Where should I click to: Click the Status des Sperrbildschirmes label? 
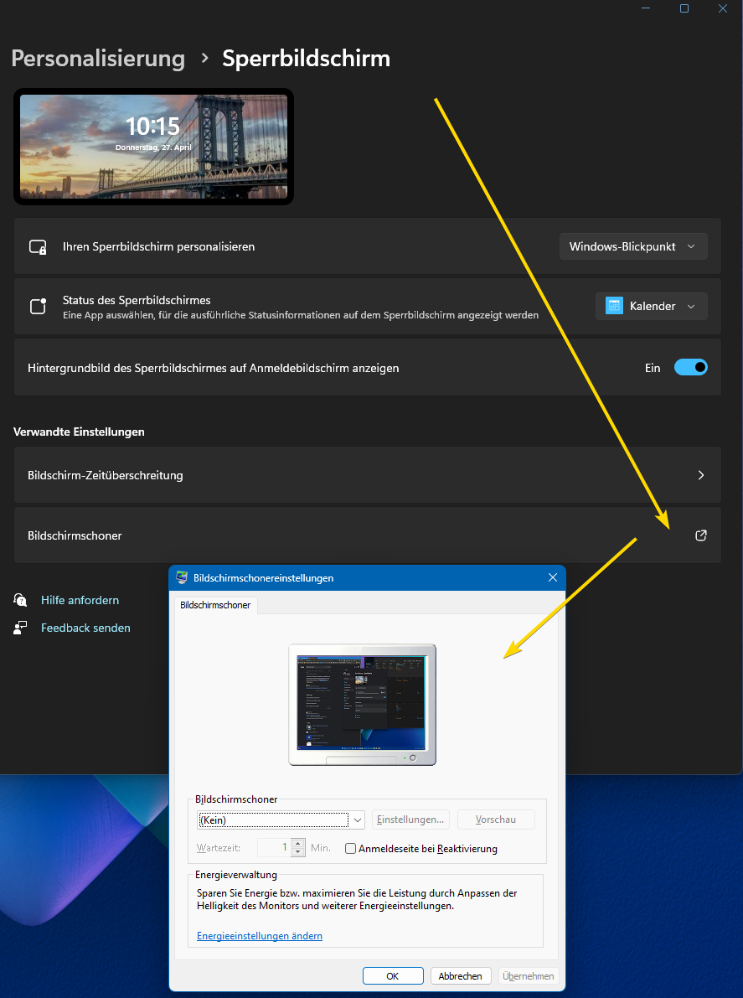(137, 300)
